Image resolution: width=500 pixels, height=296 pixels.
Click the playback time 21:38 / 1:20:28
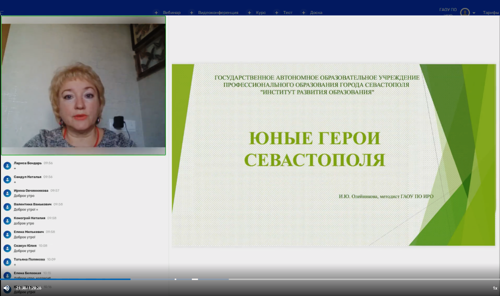[x=28, y=288]
